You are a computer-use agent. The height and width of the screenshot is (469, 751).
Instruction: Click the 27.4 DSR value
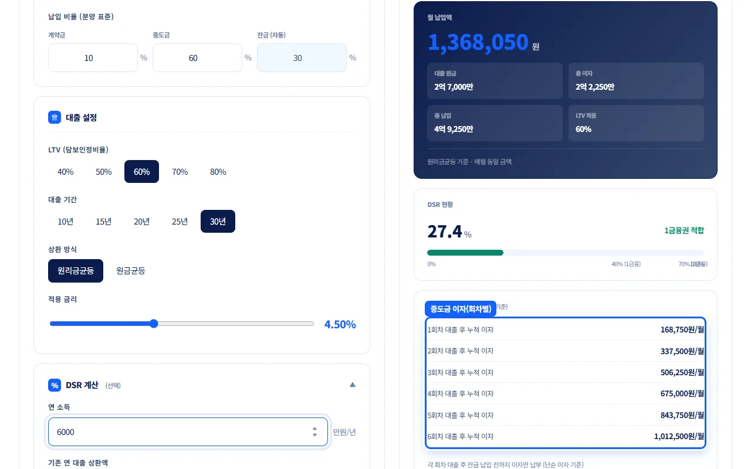click(x=445, y=232)
